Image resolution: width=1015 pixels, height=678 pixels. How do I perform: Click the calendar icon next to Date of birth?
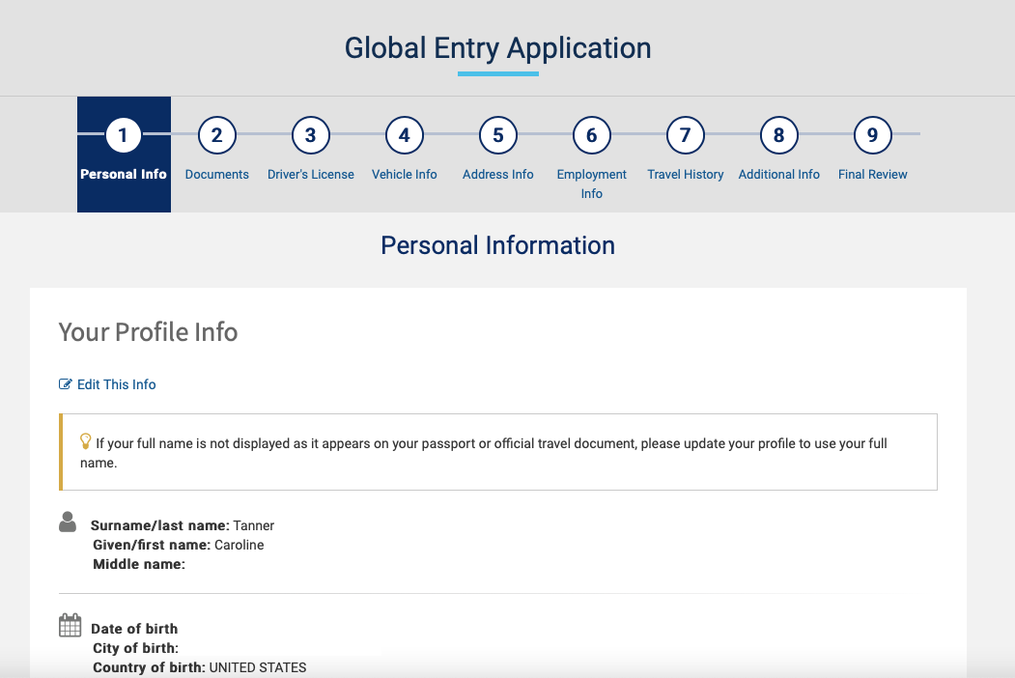69,624
